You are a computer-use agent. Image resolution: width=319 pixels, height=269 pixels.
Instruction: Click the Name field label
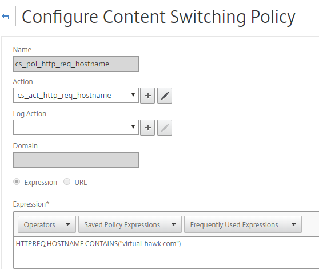22,49
